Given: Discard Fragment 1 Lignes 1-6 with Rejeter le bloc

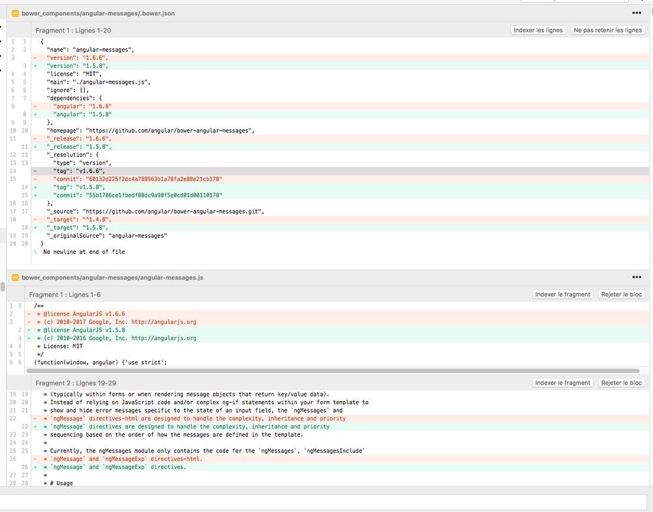Looking at the screenshot, I should point(622,295).
